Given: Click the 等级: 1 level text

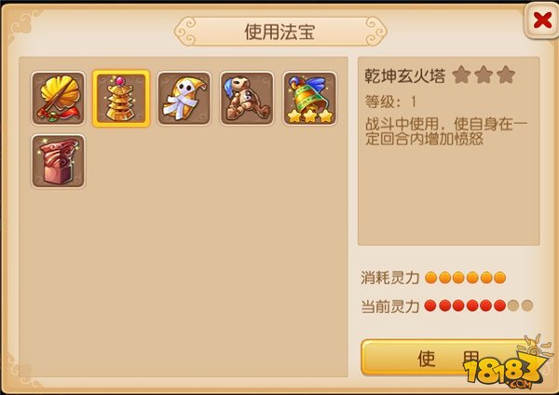Looking at the screenshot, I should (x=390, y=102).
